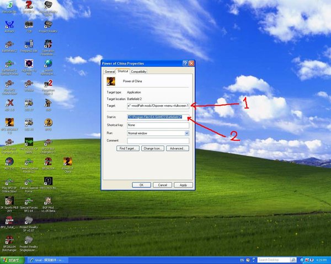Switch to the General tab
331x264 pixels.
click(110, 71)
